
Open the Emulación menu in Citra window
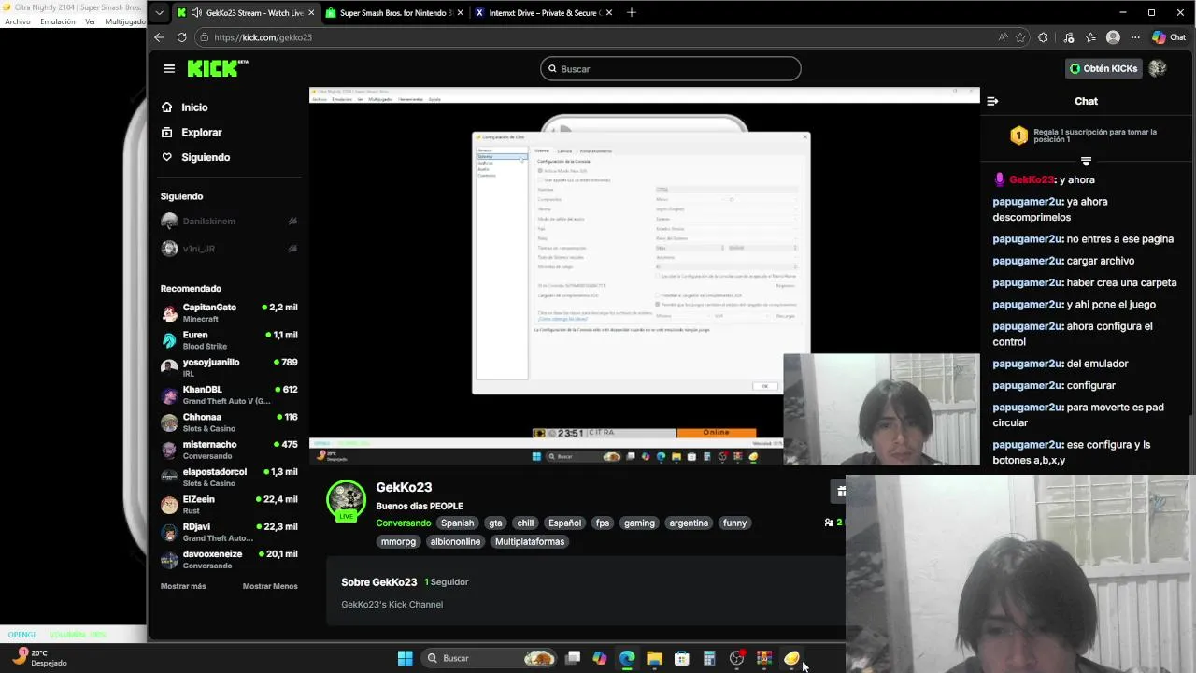pyautogui.click(x=58, y=21)
